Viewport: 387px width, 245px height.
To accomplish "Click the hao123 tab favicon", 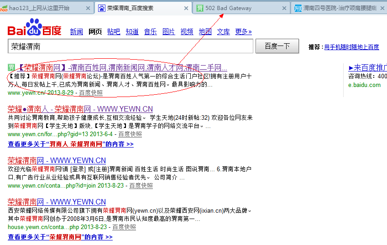I will click(x=4, y=8).
